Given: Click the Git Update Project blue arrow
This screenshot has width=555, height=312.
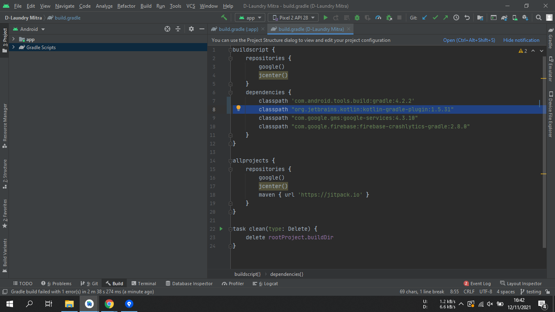Looking at the screenshot, I should [425, 17].
